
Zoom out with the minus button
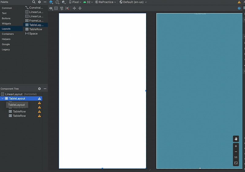[x=236, y=152]
